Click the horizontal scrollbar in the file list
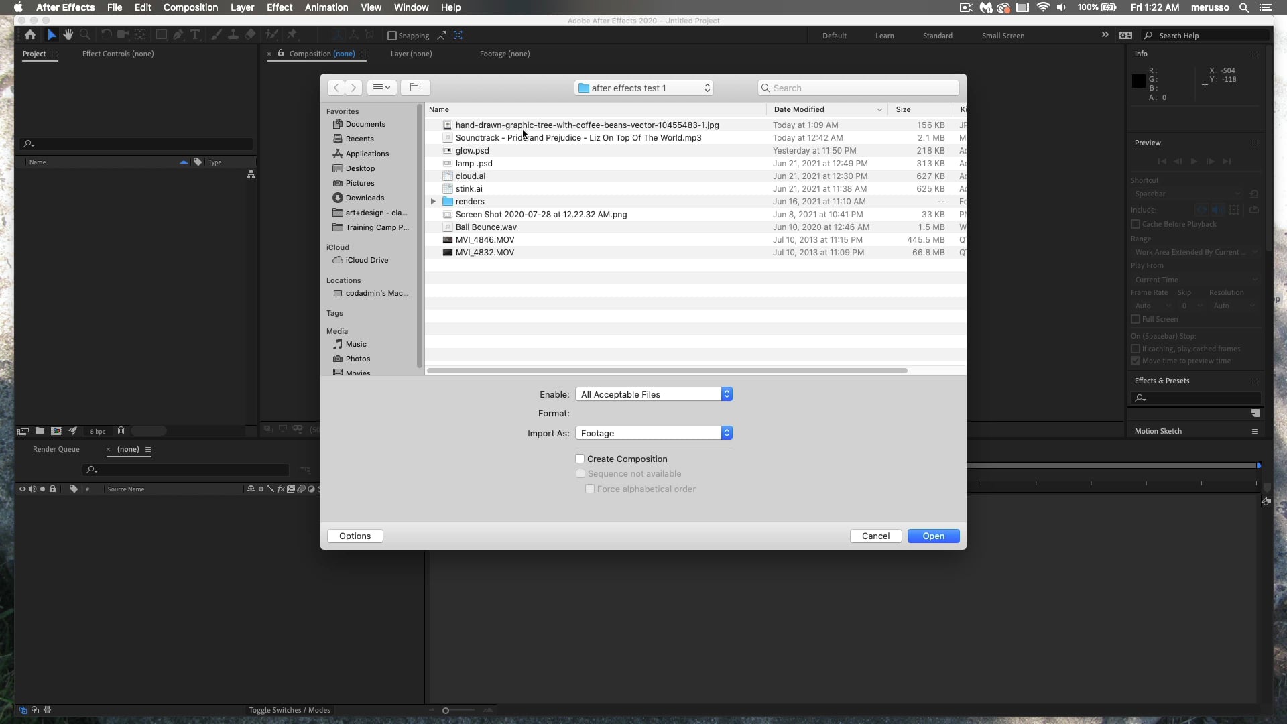1287x724 pixels. 667,371
